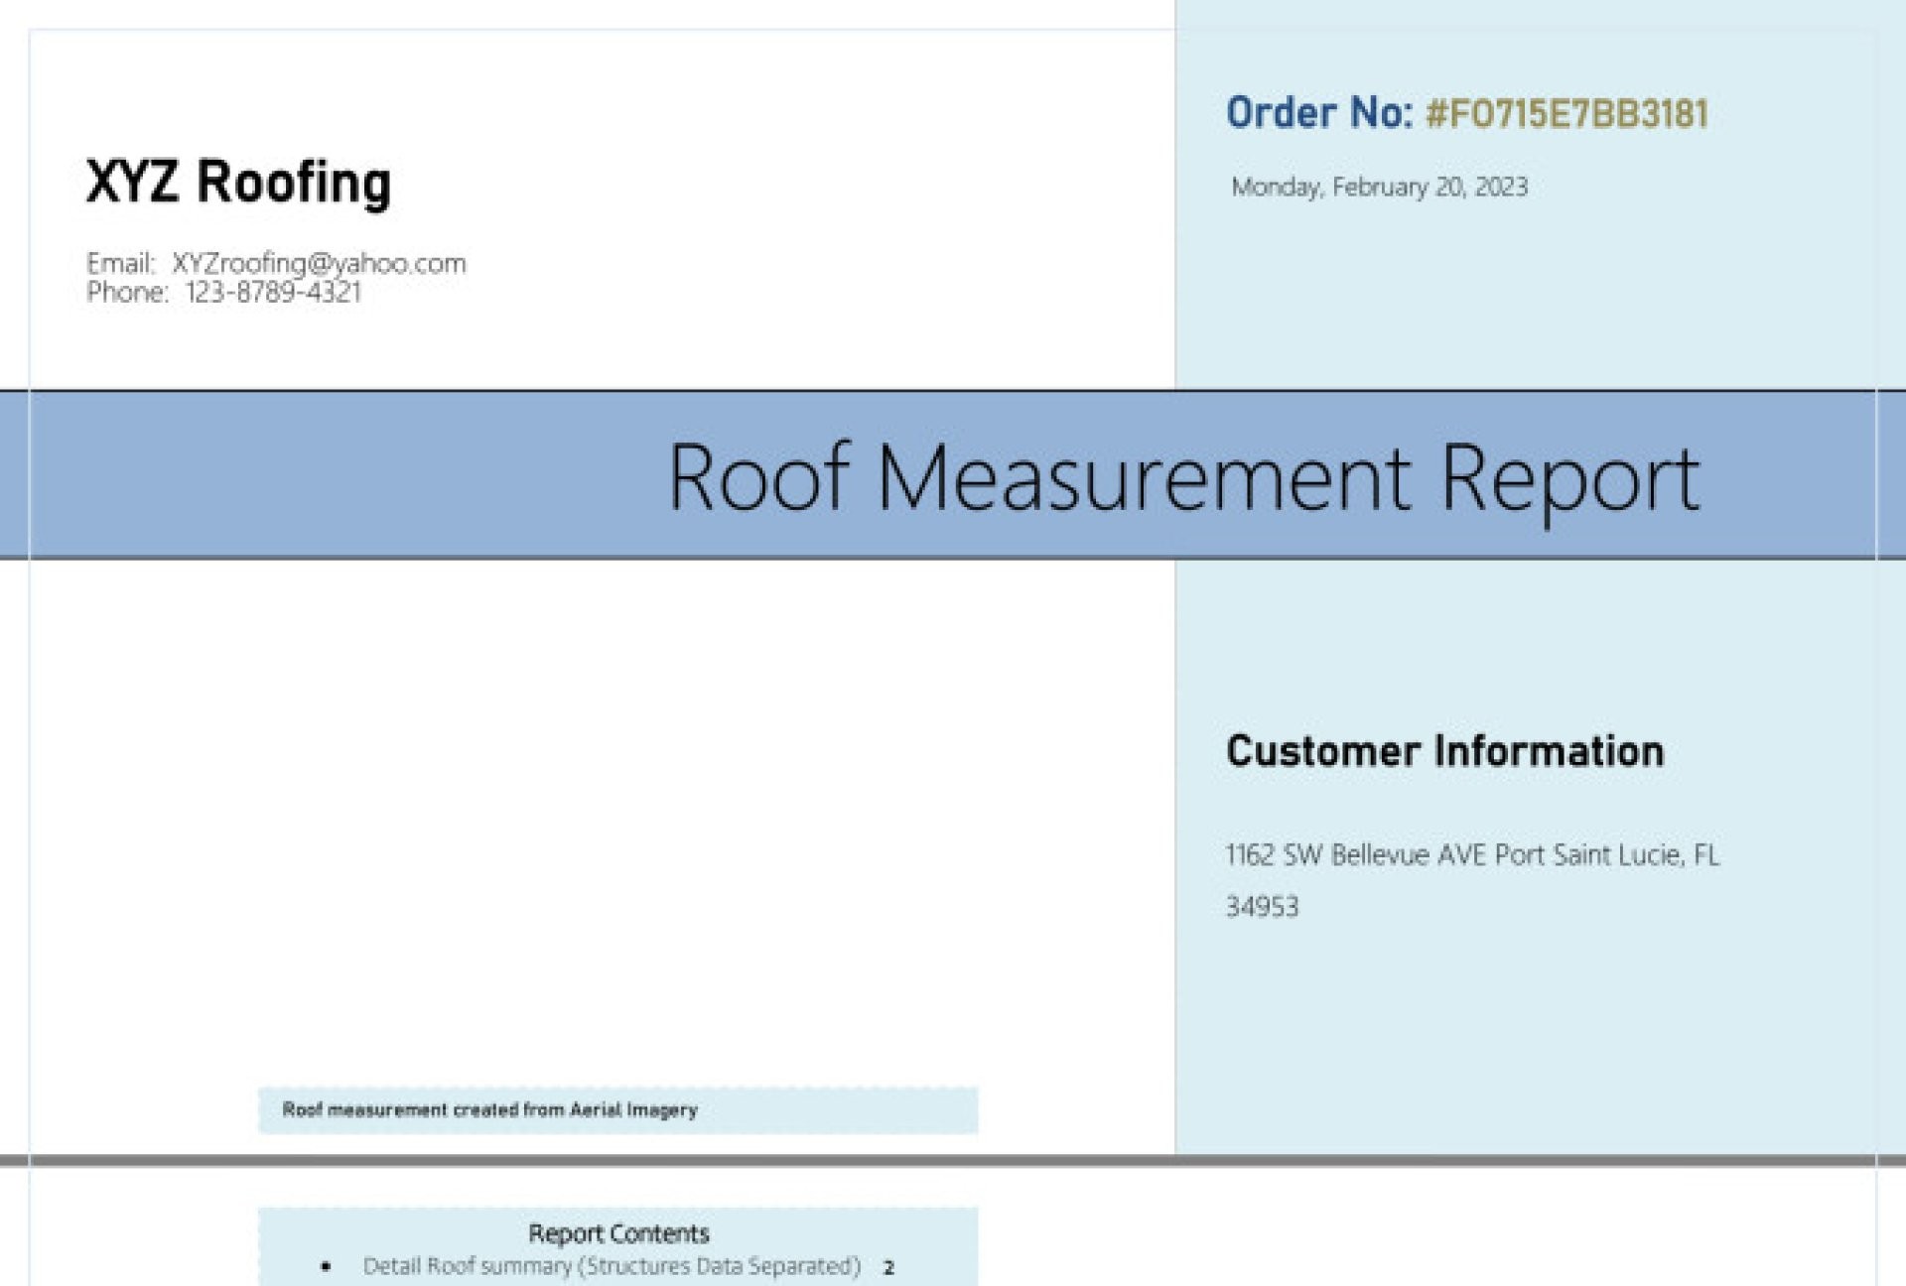The height and width of the screenshot is (1286, 1906).
Task: Select the order number #F0715E7BB3181
Action: point(1566,114)
